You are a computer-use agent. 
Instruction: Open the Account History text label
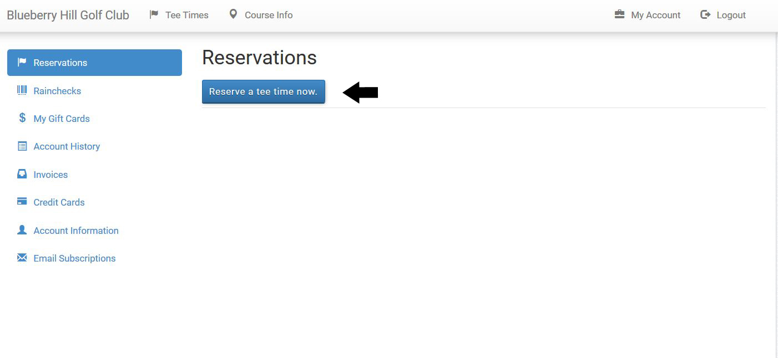pos(67,146)
